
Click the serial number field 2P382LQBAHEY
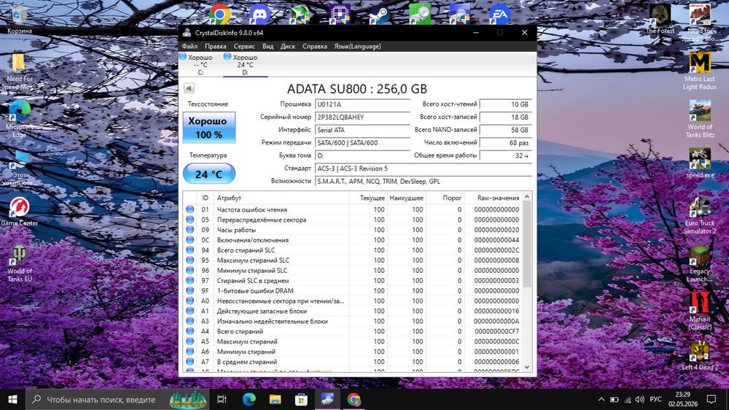(x=362, y=117)
